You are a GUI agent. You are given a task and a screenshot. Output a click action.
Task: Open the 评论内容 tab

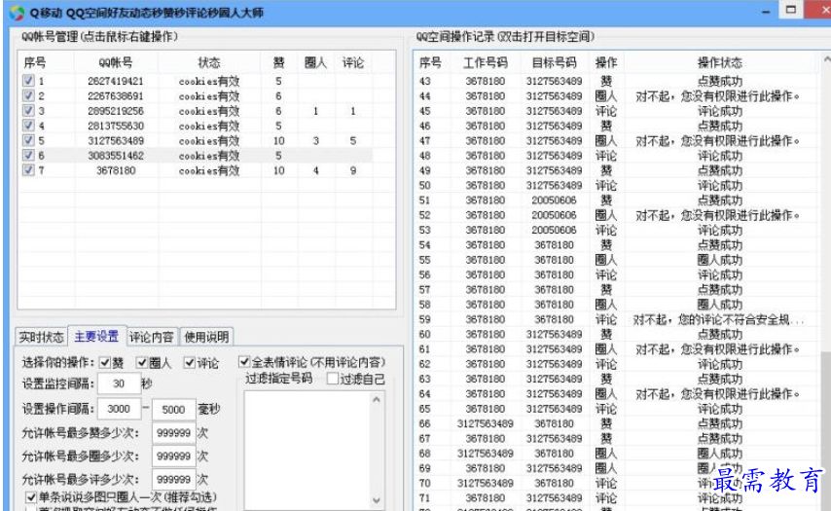152,337
